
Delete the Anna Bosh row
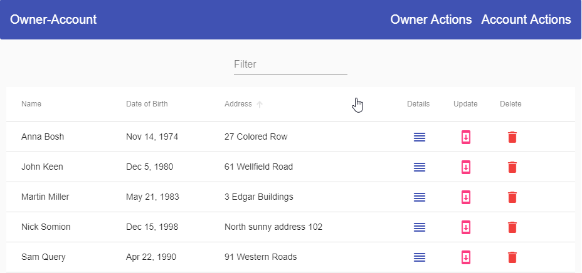pos(512,137)
